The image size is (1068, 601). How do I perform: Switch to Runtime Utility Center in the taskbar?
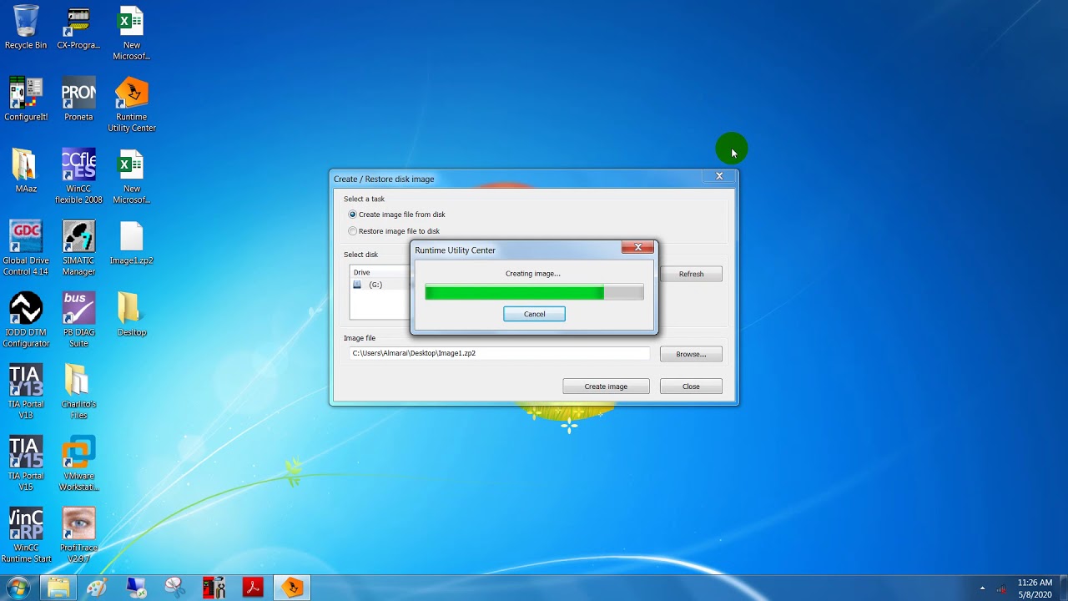(x=292, y=588)
